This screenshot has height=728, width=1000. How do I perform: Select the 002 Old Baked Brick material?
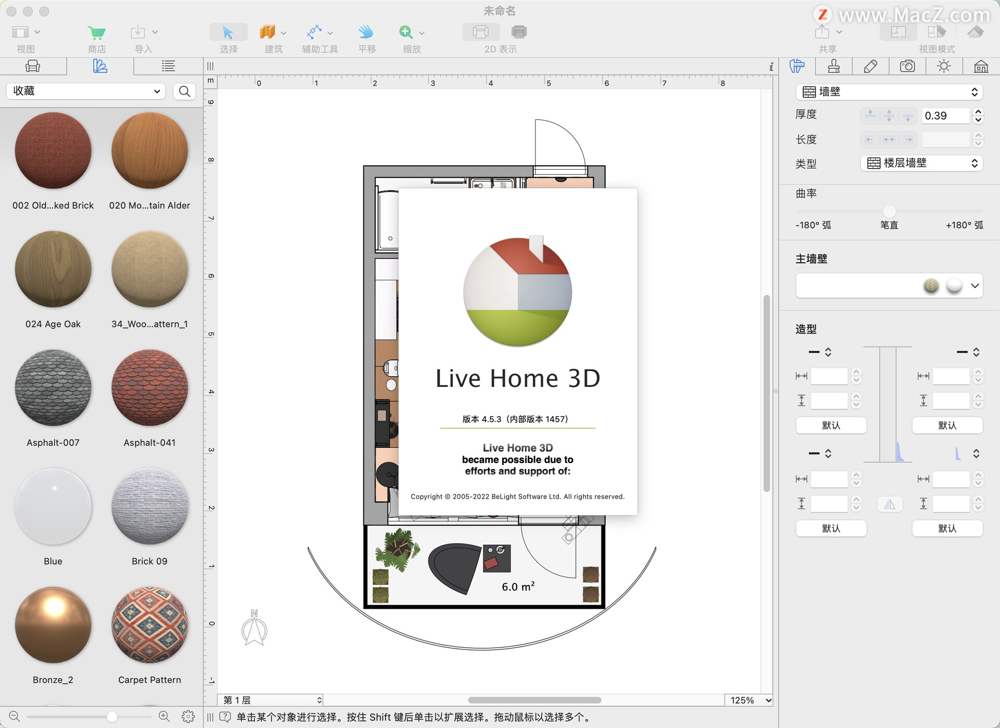coord(53,150)
